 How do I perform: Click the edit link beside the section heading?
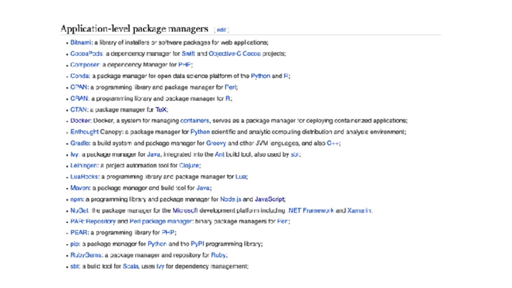tap(221, 30)
